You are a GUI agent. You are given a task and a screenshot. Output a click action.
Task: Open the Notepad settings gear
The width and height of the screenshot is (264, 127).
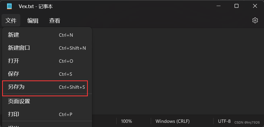[x=255, y=20]
